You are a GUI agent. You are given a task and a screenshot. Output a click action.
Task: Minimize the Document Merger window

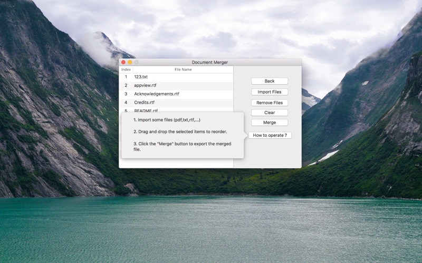point(130,62)
